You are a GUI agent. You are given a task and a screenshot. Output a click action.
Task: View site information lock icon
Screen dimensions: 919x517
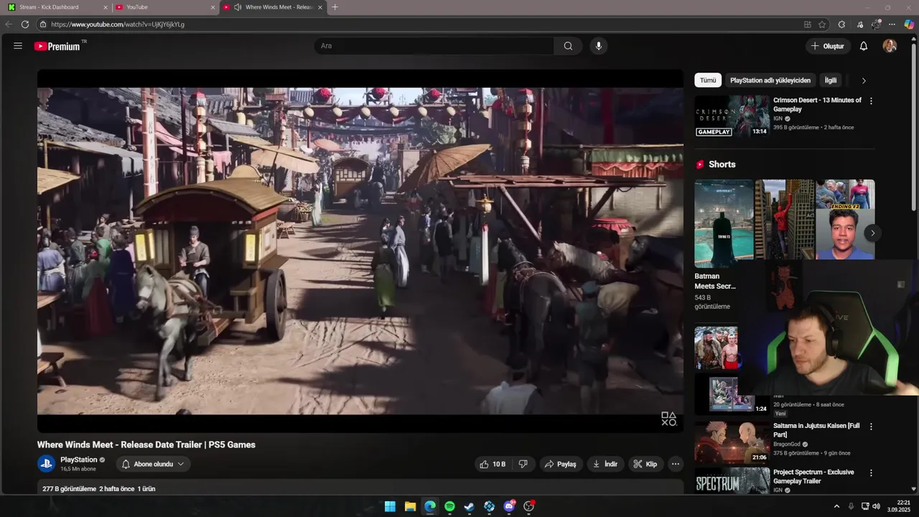(x=43, y=24)
